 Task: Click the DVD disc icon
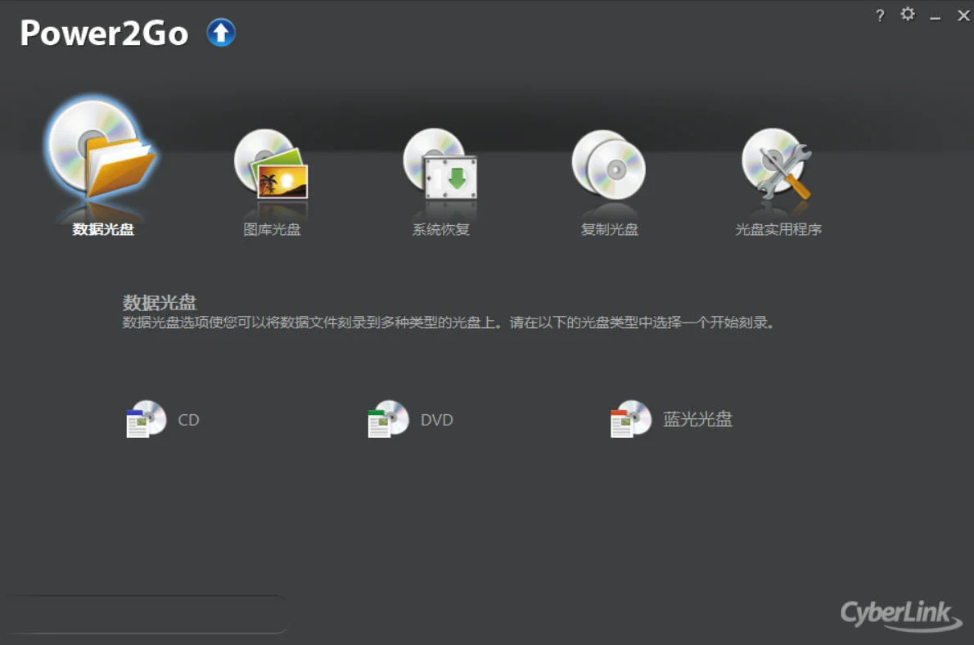point(388,419)
